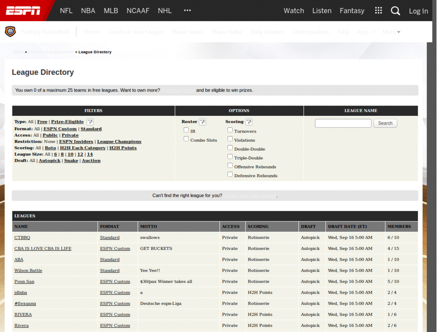This screenshot has width=442, height=332.
Task: Open the jdlnba league
Action: pos(21,293)
